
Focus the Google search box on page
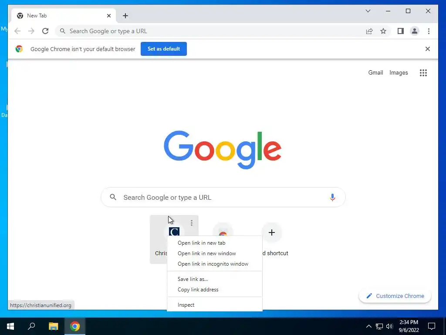(223, 197)
